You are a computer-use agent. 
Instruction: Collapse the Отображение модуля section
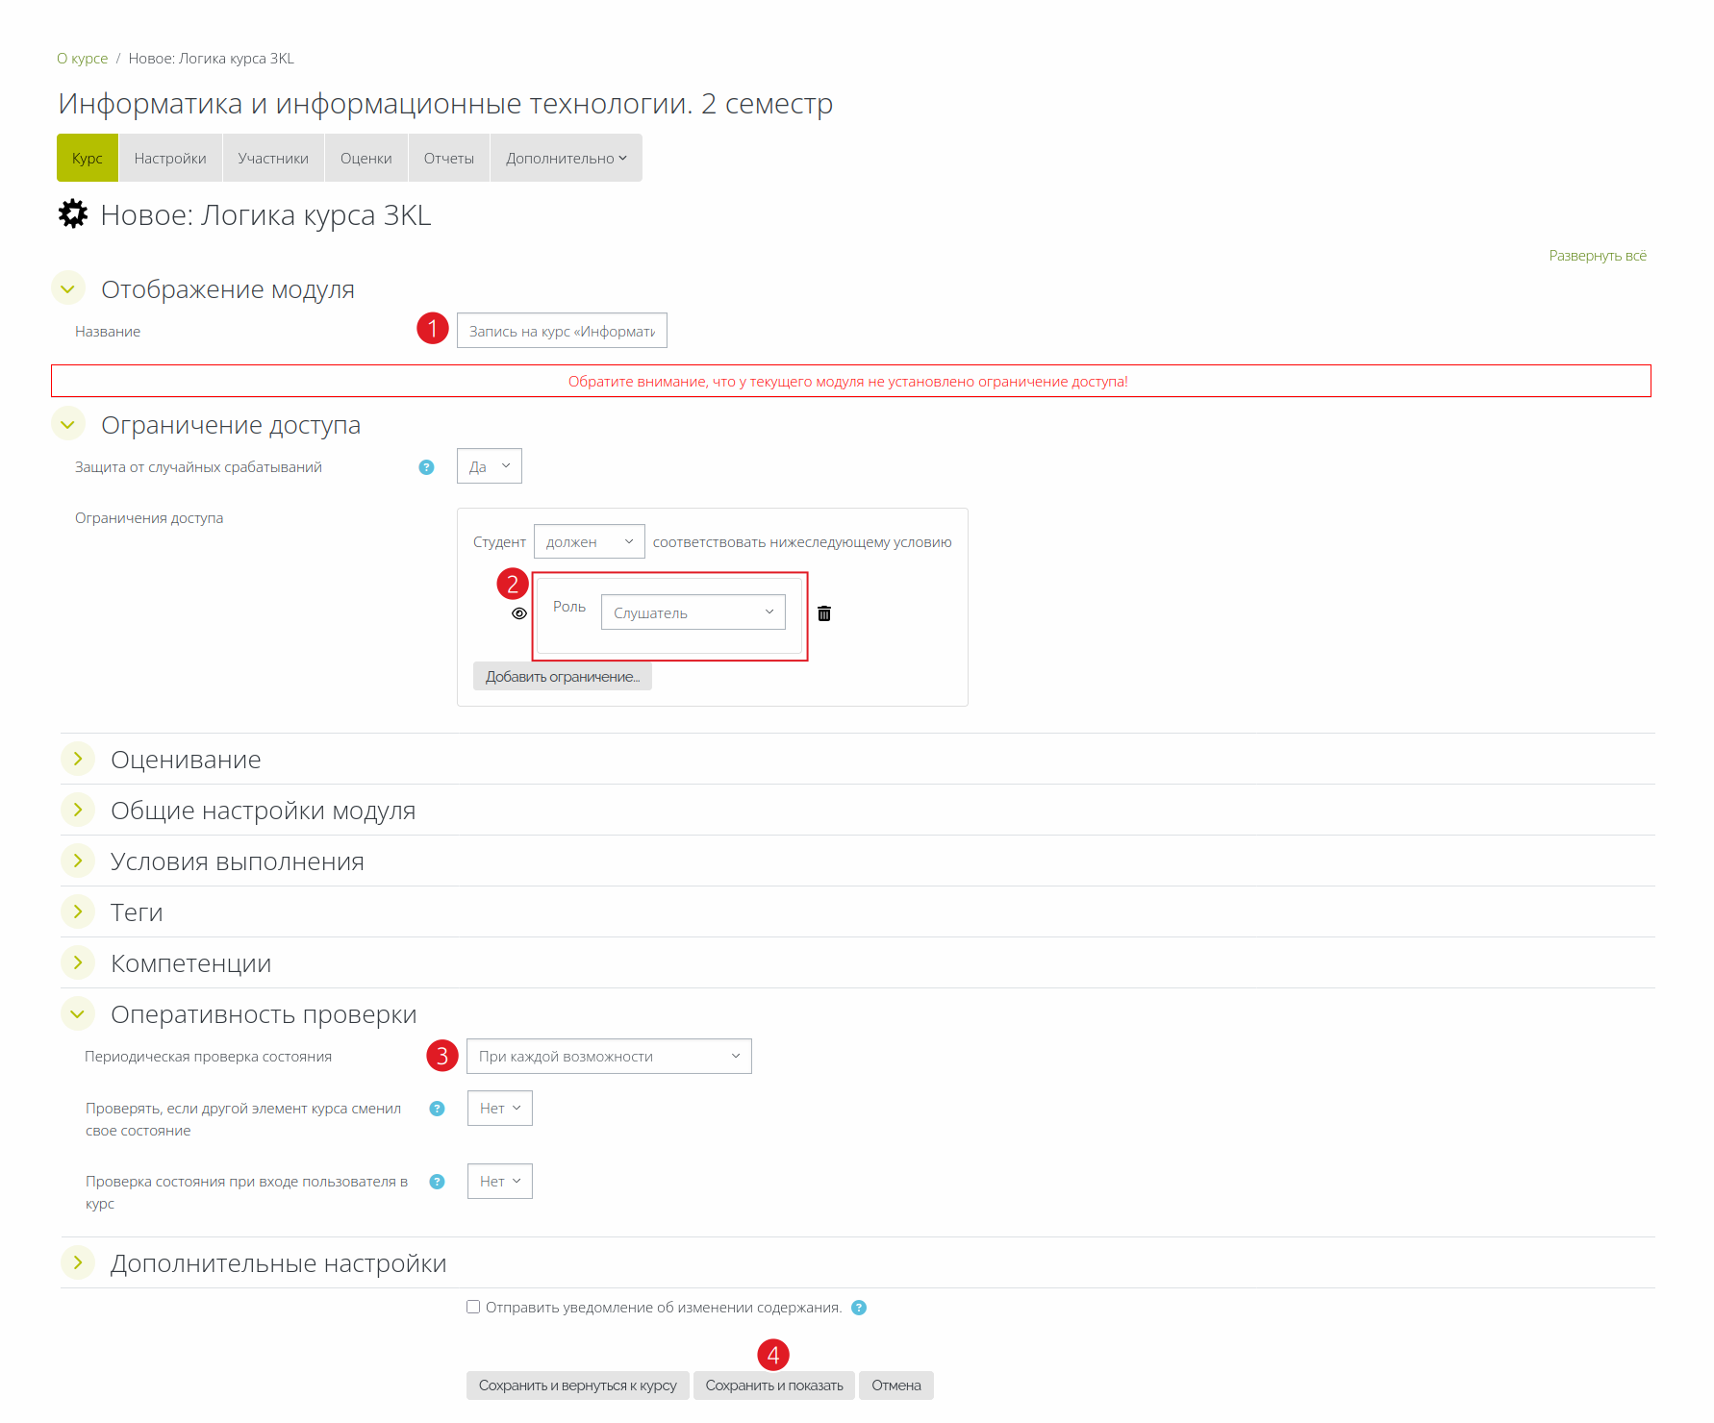pos(68,289)
